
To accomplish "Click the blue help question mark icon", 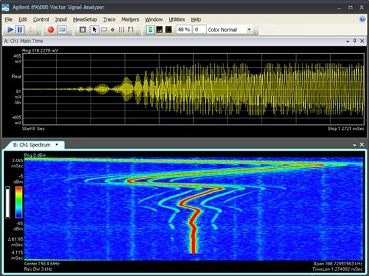I will (x=362, y=19).
